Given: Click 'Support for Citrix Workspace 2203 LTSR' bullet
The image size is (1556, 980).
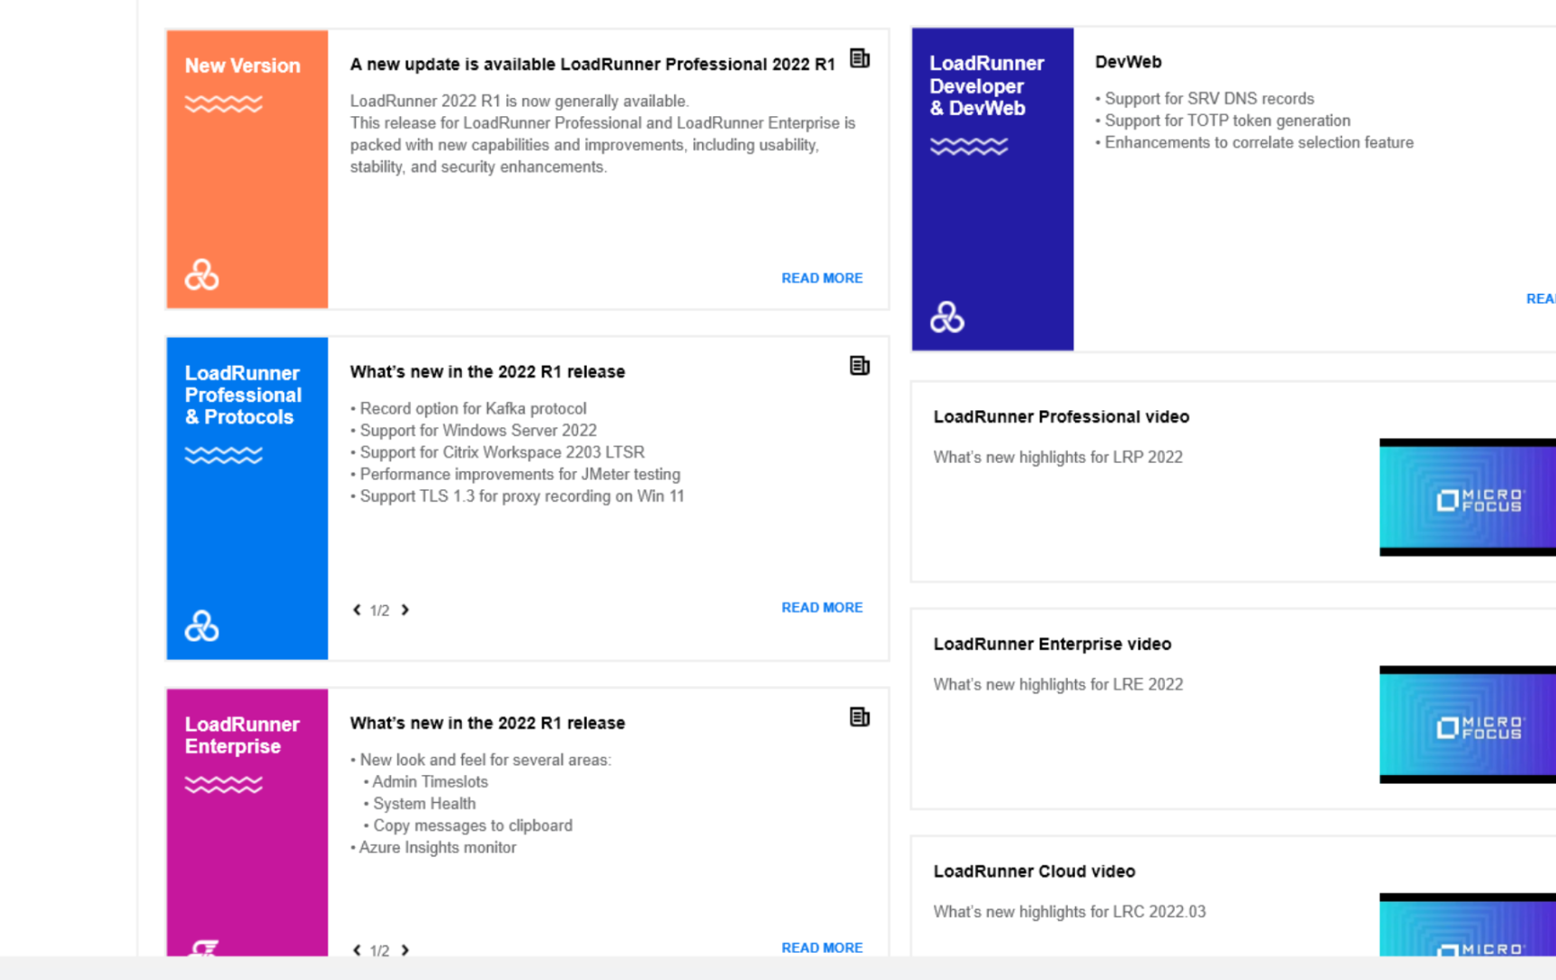Looking at the screenshot, I should click(498, 452).
